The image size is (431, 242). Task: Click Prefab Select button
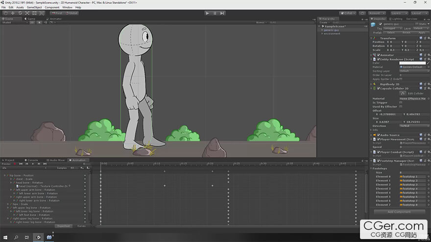[x=391, y=33]
